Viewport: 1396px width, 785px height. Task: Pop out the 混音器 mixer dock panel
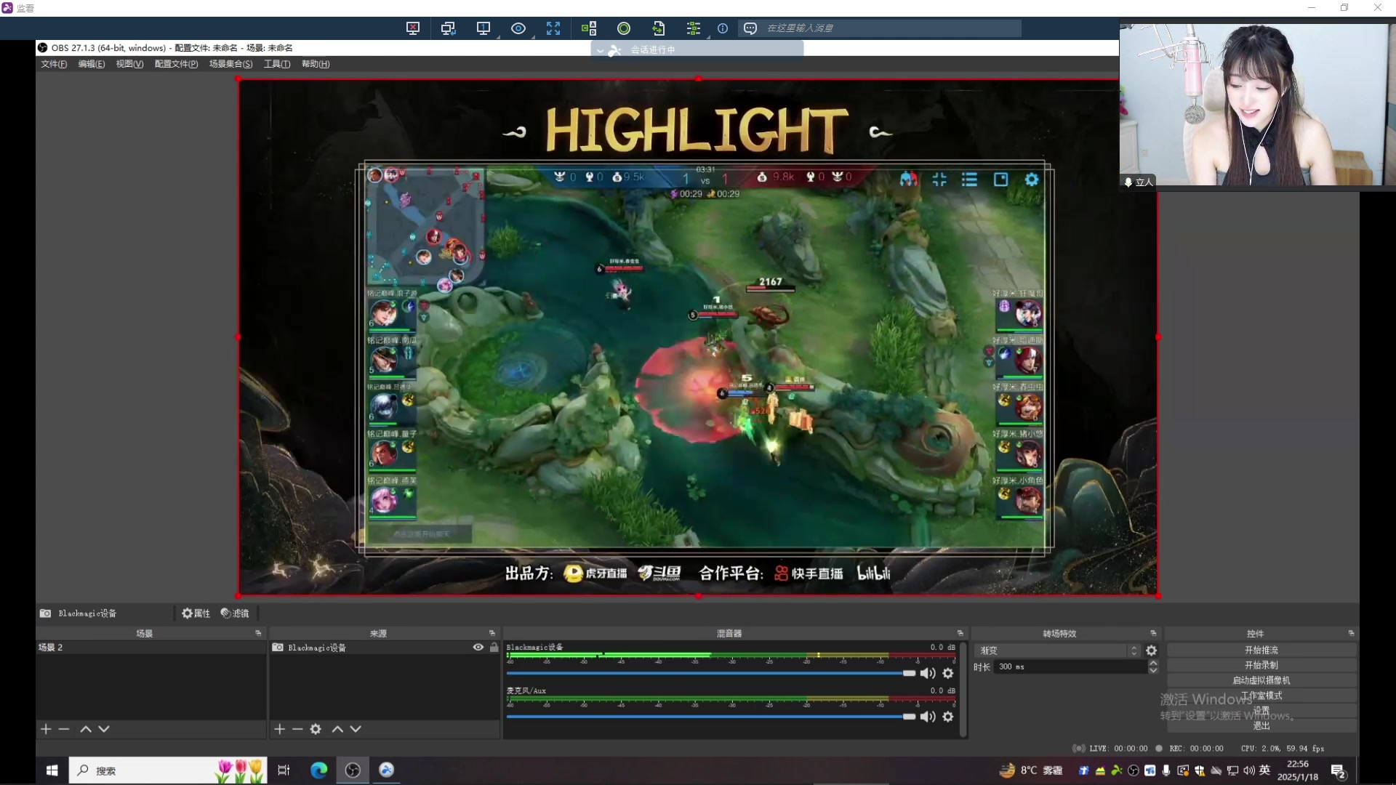click(x=960, y=633)
